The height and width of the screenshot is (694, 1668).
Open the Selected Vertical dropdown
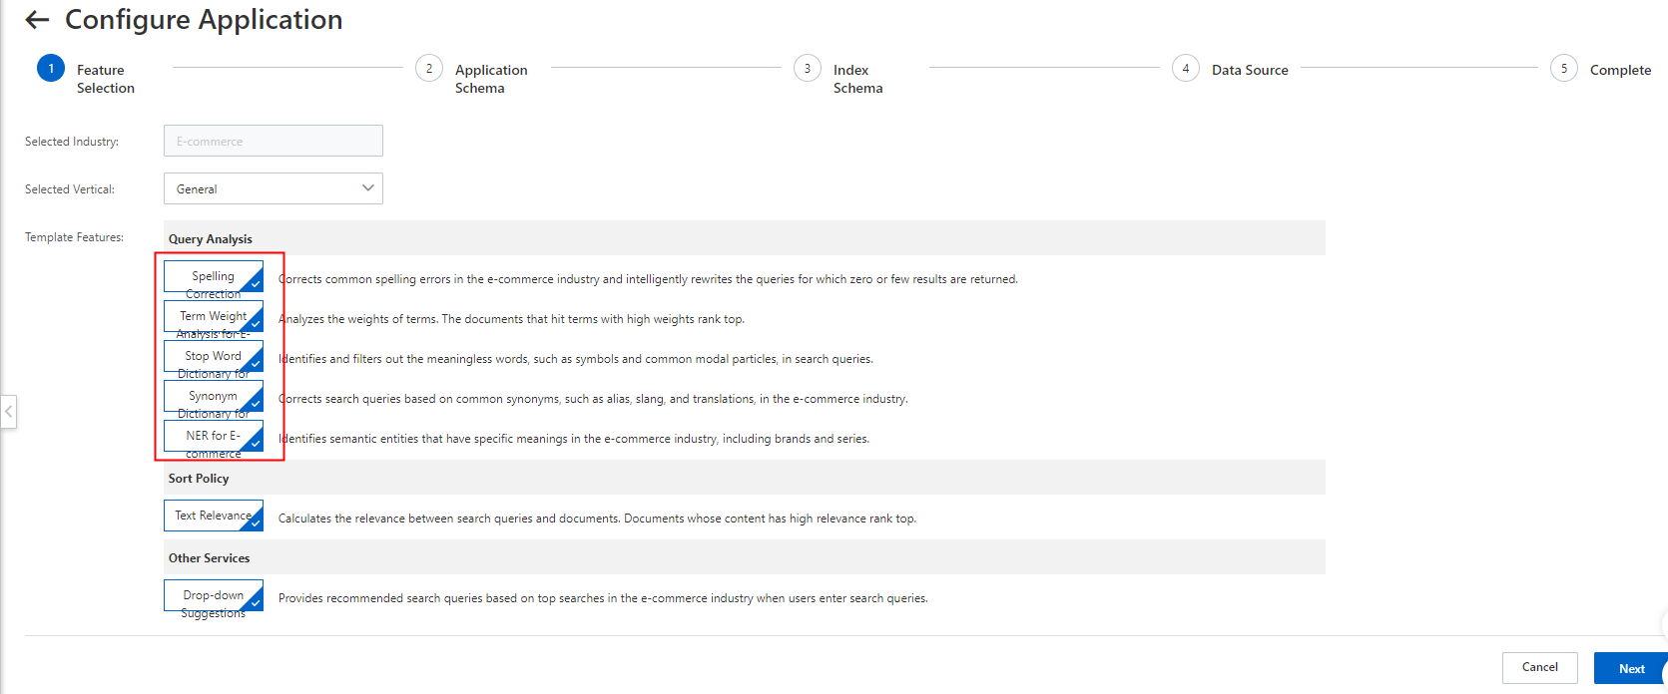tap(273, 188)
